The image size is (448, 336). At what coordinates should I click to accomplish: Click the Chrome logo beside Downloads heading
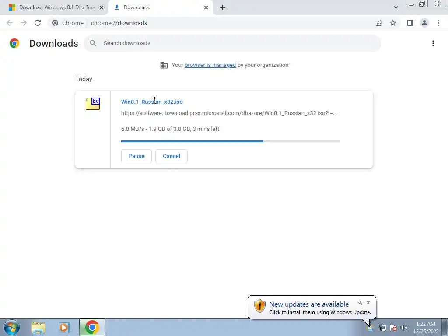coord(14,43)
